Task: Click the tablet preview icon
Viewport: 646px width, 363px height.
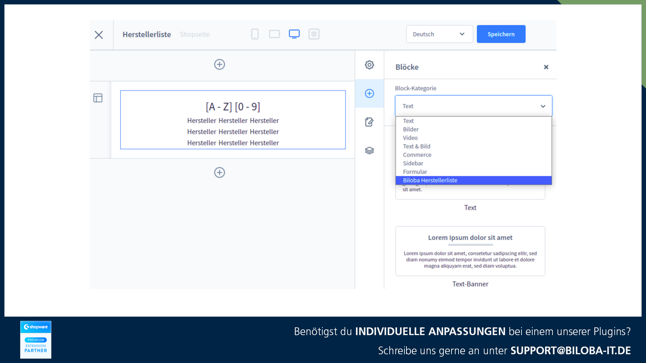Action: point(275,34)
